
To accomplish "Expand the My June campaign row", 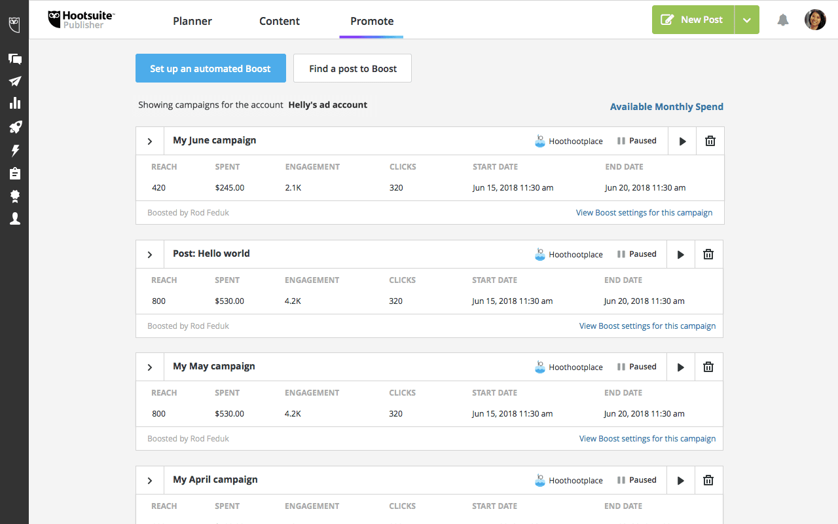I will click(x=150, y=141).
